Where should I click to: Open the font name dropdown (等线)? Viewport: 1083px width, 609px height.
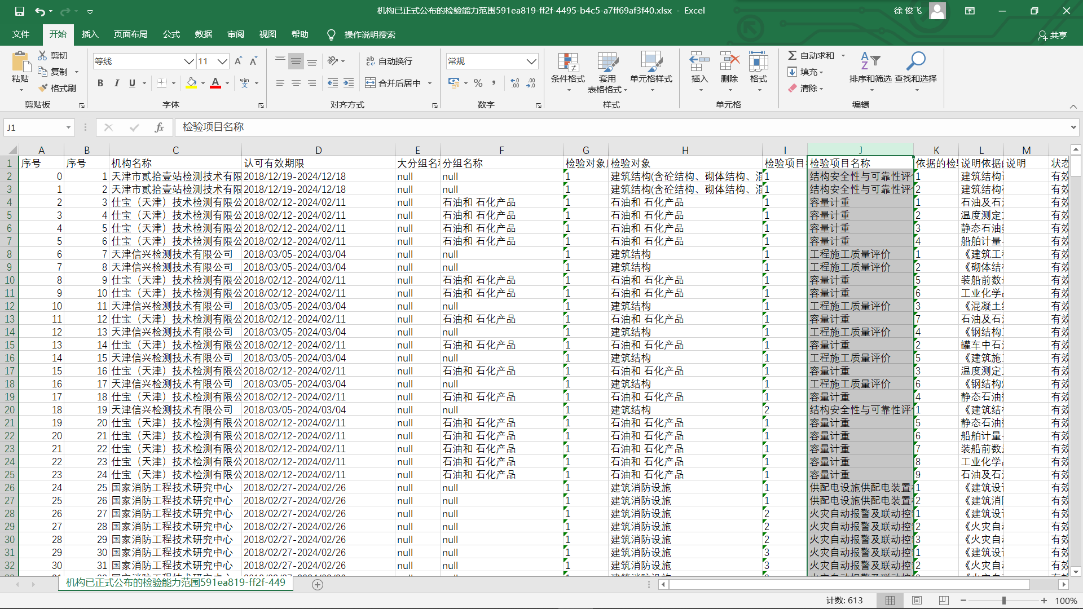(x=189, y=61)
